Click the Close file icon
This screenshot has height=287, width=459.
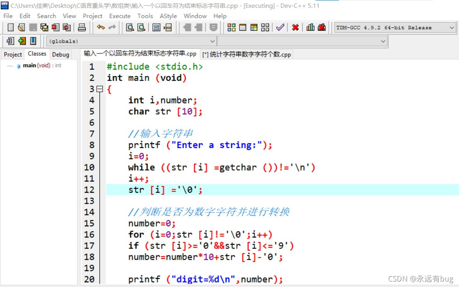click(x=55, y=28)
